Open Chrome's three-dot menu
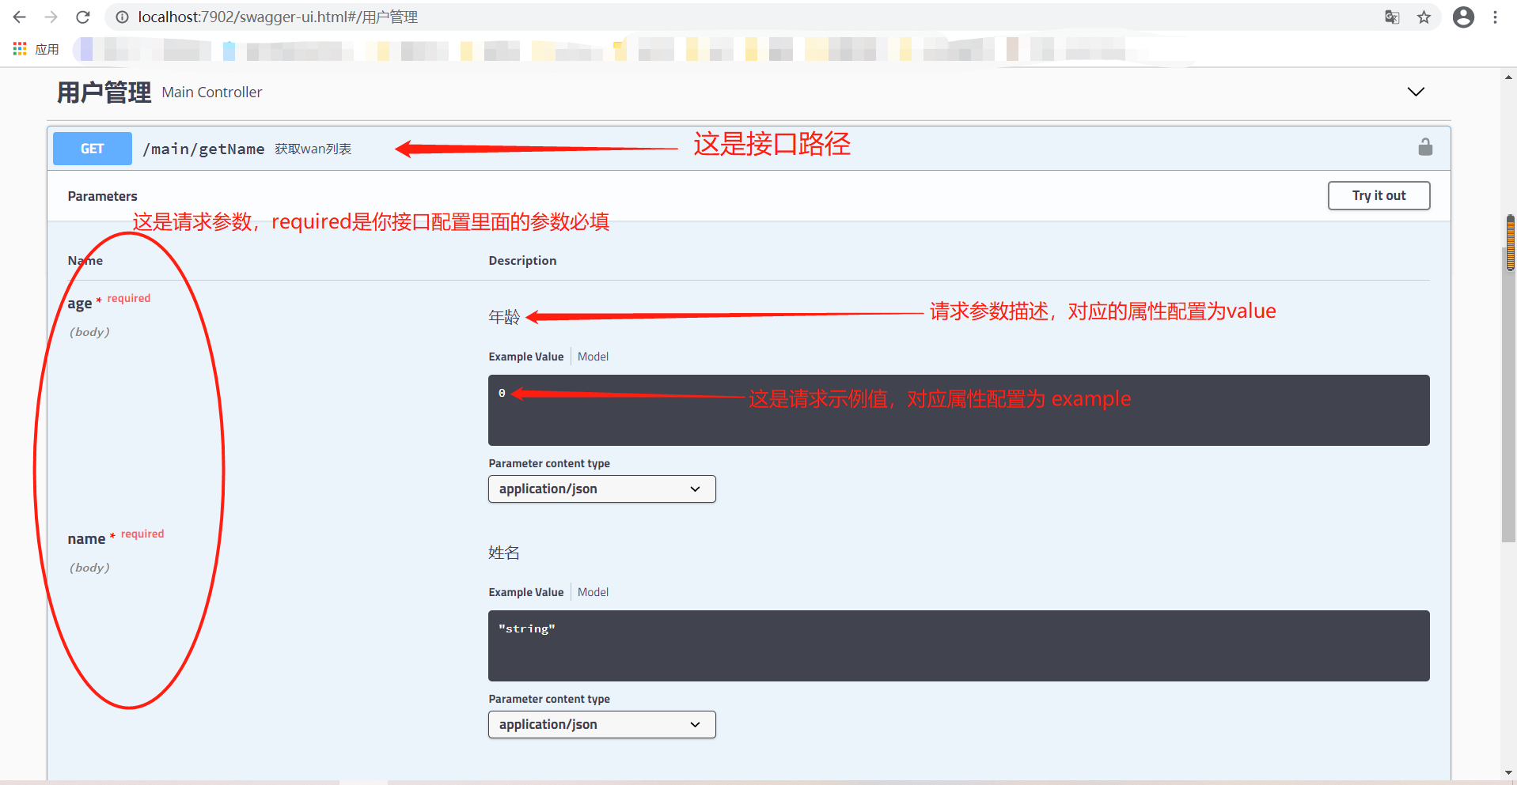Viewport: 1517px width, 785px height. pyautogui.click(x=1496, y=17)
